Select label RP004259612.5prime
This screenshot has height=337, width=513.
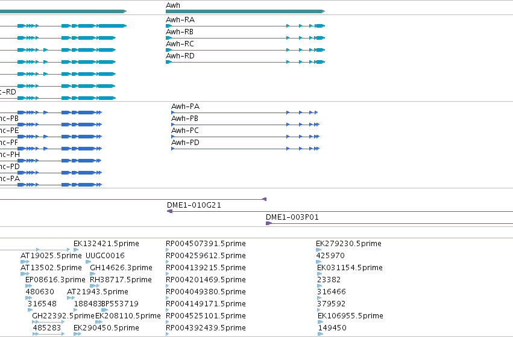click(206, 256)
